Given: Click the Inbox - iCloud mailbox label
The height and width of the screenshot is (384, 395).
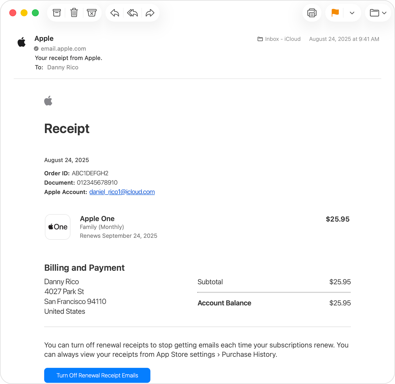Looking at the screenshot, I should coord(282,39).
